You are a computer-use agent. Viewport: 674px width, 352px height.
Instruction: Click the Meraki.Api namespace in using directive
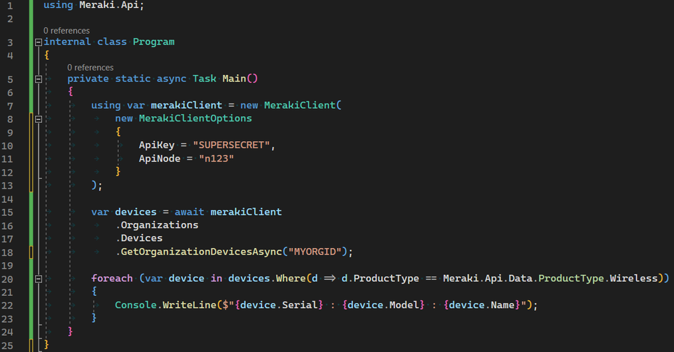click(111, 5)
